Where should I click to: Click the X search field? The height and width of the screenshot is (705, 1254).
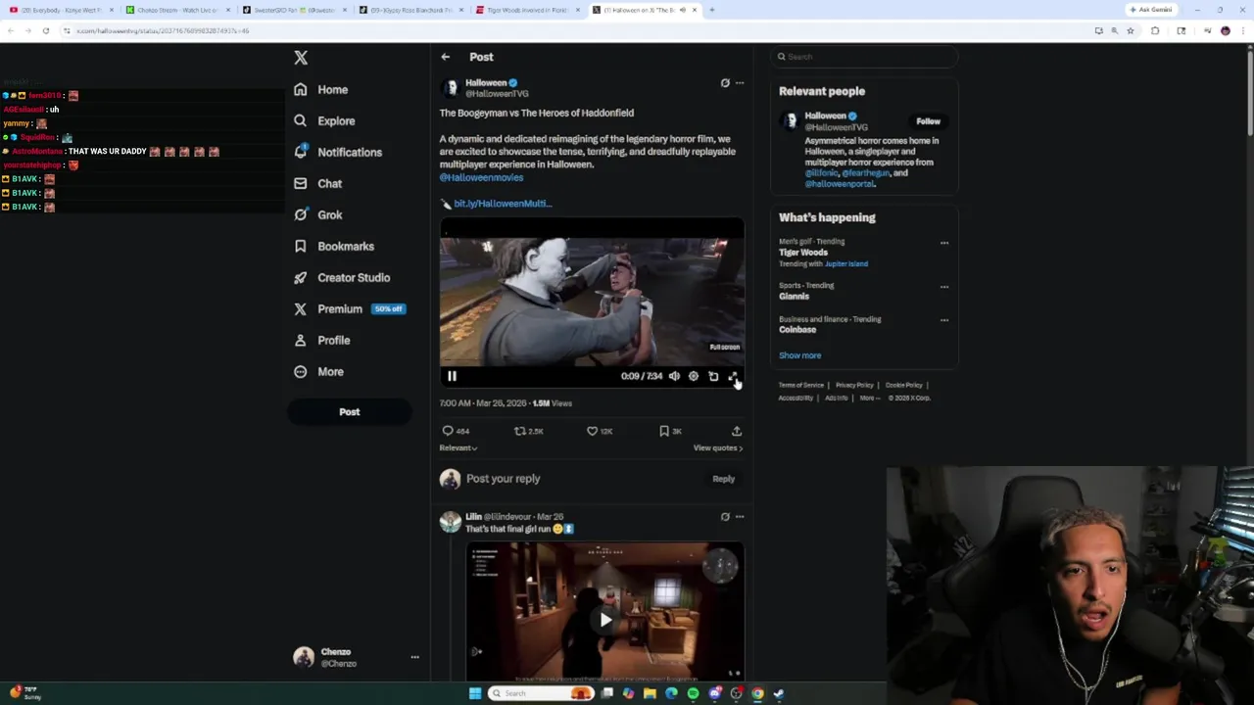point(863,57)
